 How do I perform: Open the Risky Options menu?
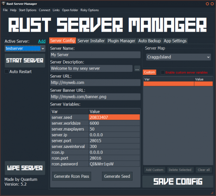tap(89, 10)
